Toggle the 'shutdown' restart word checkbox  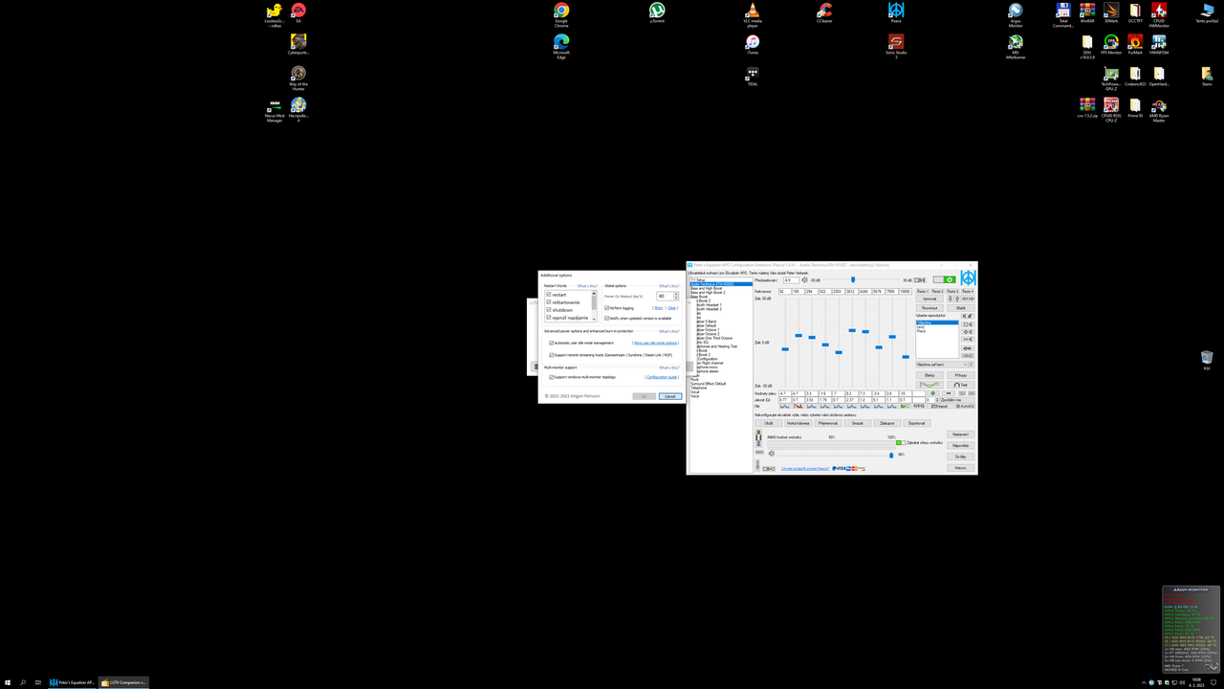pos(549,310)
